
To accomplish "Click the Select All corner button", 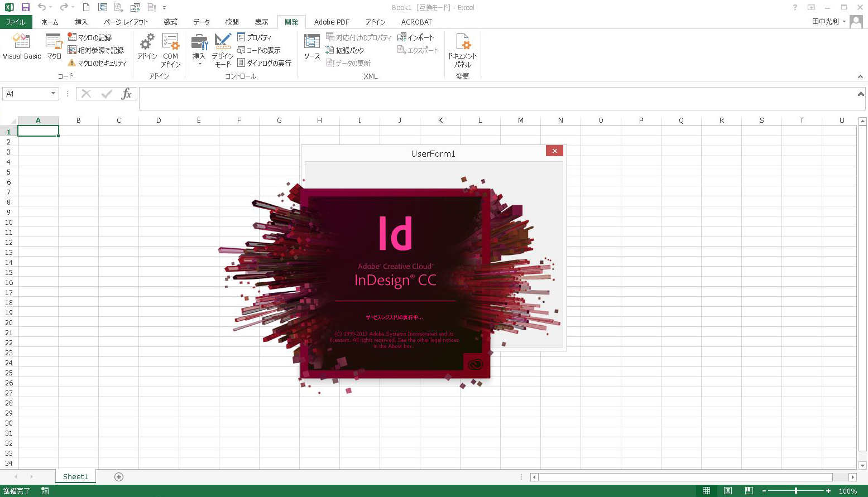I will 9,120.
